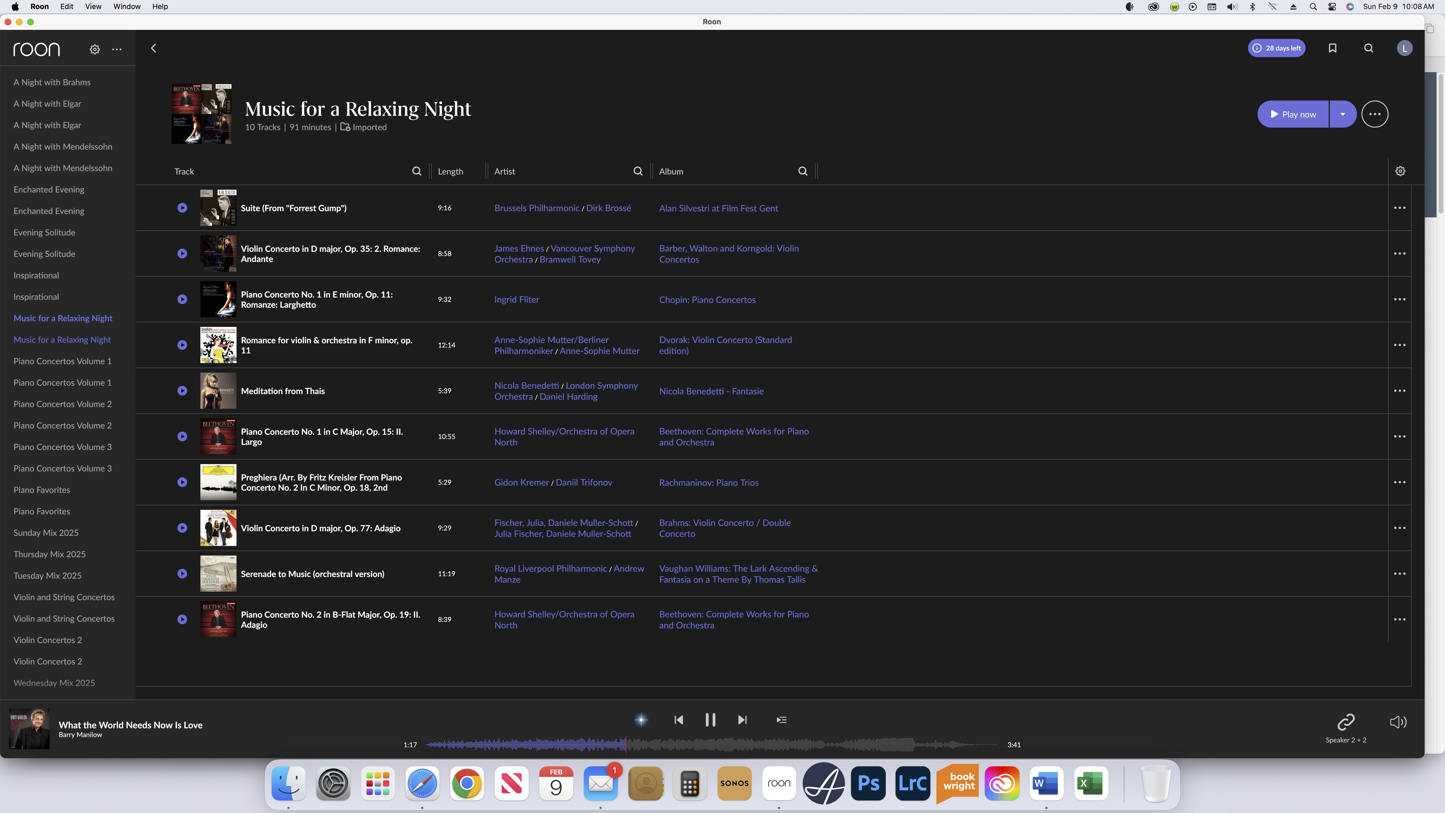Click Length column header
The width and height of the screenshot is (1445, 813).
coord(450,171)
